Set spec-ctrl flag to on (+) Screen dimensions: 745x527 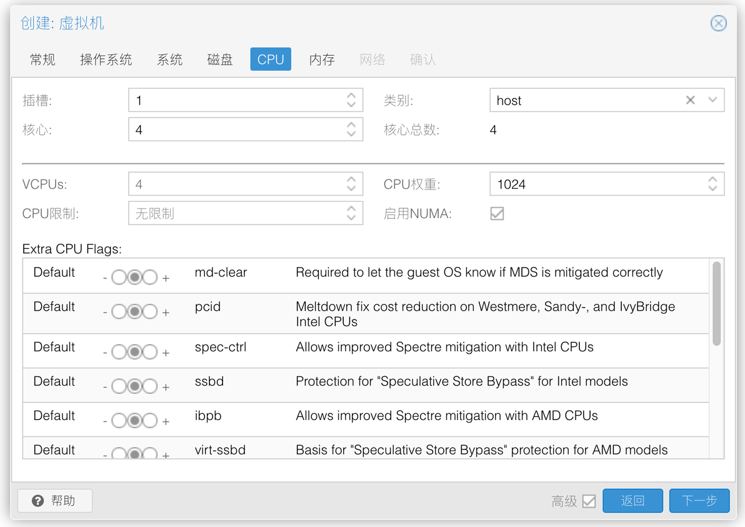click(x=150, y=353)
